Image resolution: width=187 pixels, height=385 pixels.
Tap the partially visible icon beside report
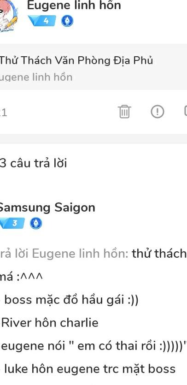186,111
